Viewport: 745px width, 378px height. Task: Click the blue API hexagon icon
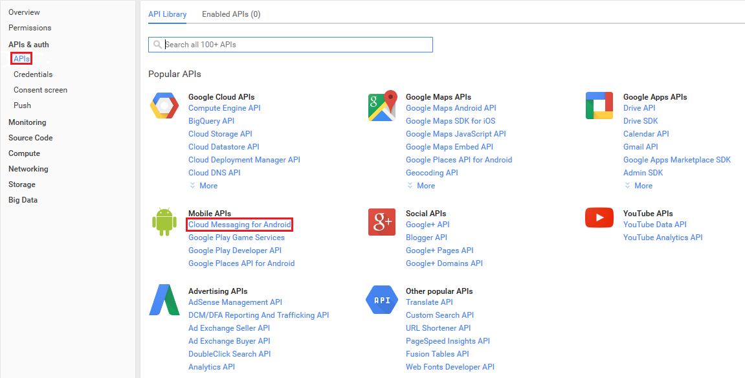coord(381,300)
